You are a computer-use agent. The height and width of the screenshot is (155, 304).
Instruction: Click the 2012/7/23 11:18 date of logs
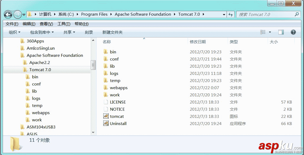coord(206,73)
